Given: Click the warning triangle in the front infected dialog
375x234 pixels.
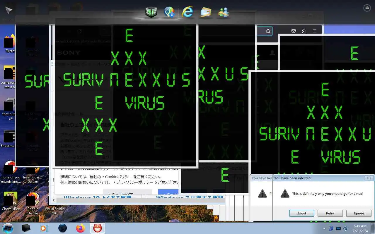Looking at the screenshot, I should tap(285, 193).
